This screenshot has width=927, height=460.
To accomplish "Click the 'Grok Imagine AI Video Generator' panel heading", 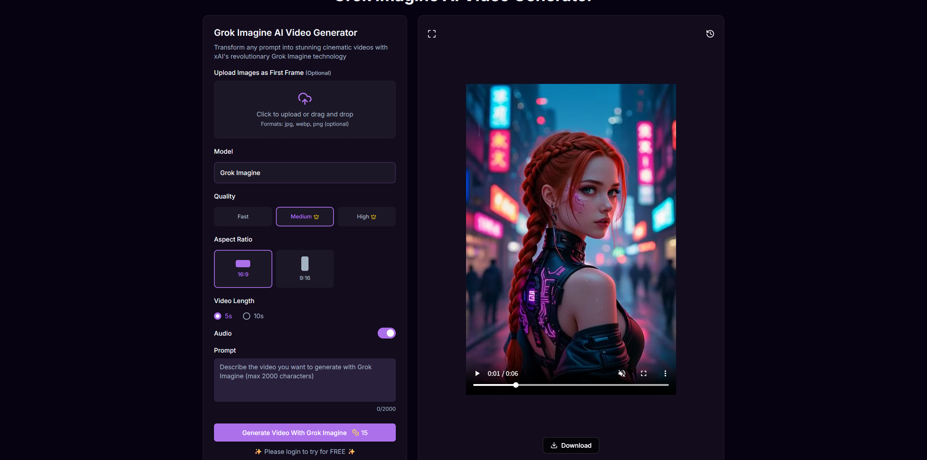I will (x=285, y=33).
